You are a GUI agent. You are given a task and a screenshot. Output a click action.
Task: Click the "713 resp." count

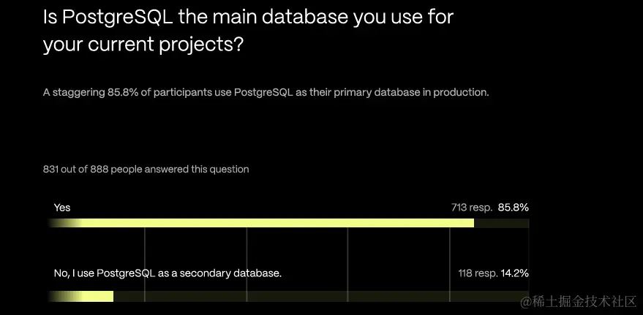(472, 208)
